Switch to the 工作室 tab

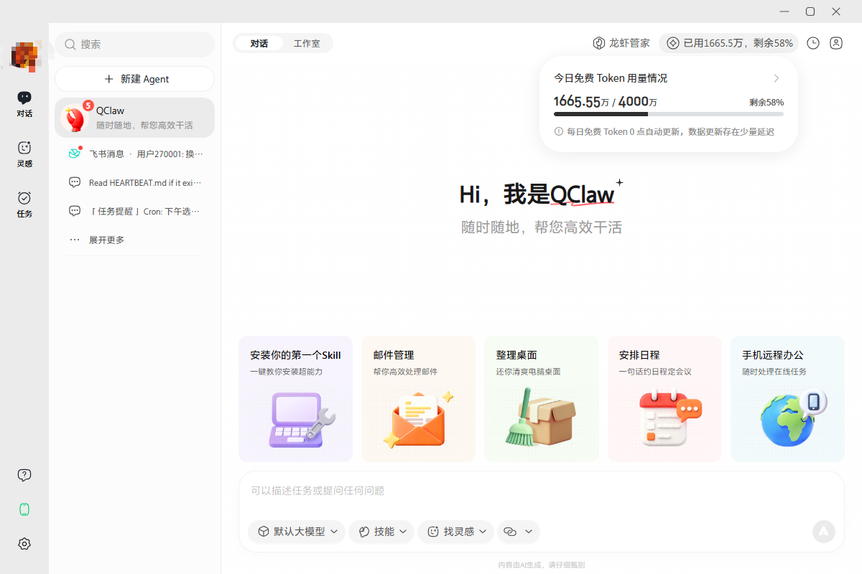pos(308,42)
